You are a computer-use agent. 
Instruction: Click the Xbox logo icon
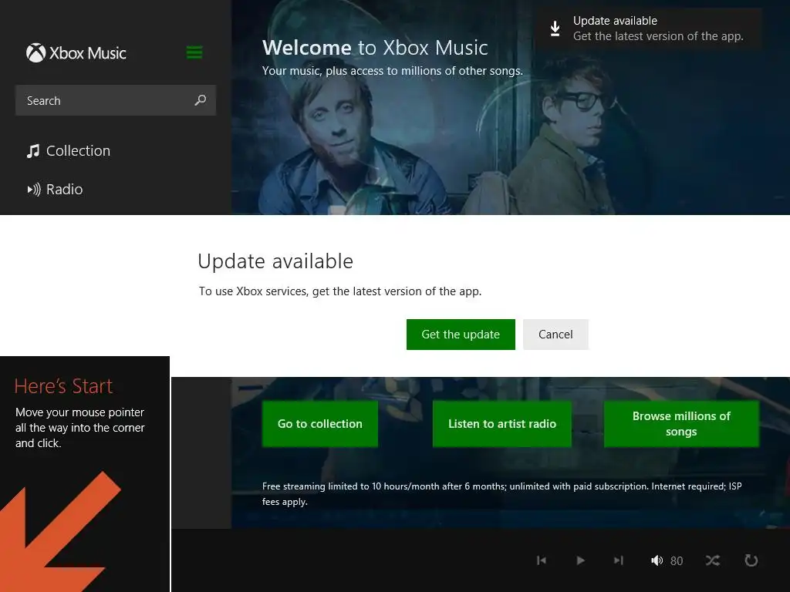pos(35,53)
